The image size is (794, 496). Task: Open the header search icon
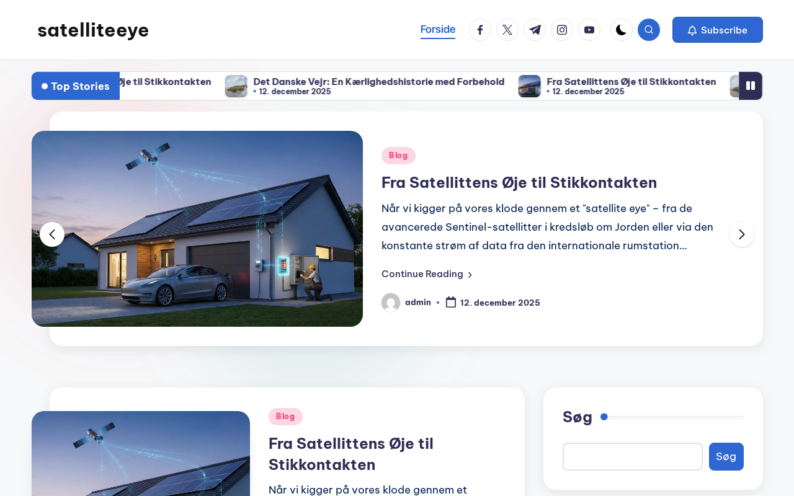point(649,30)
